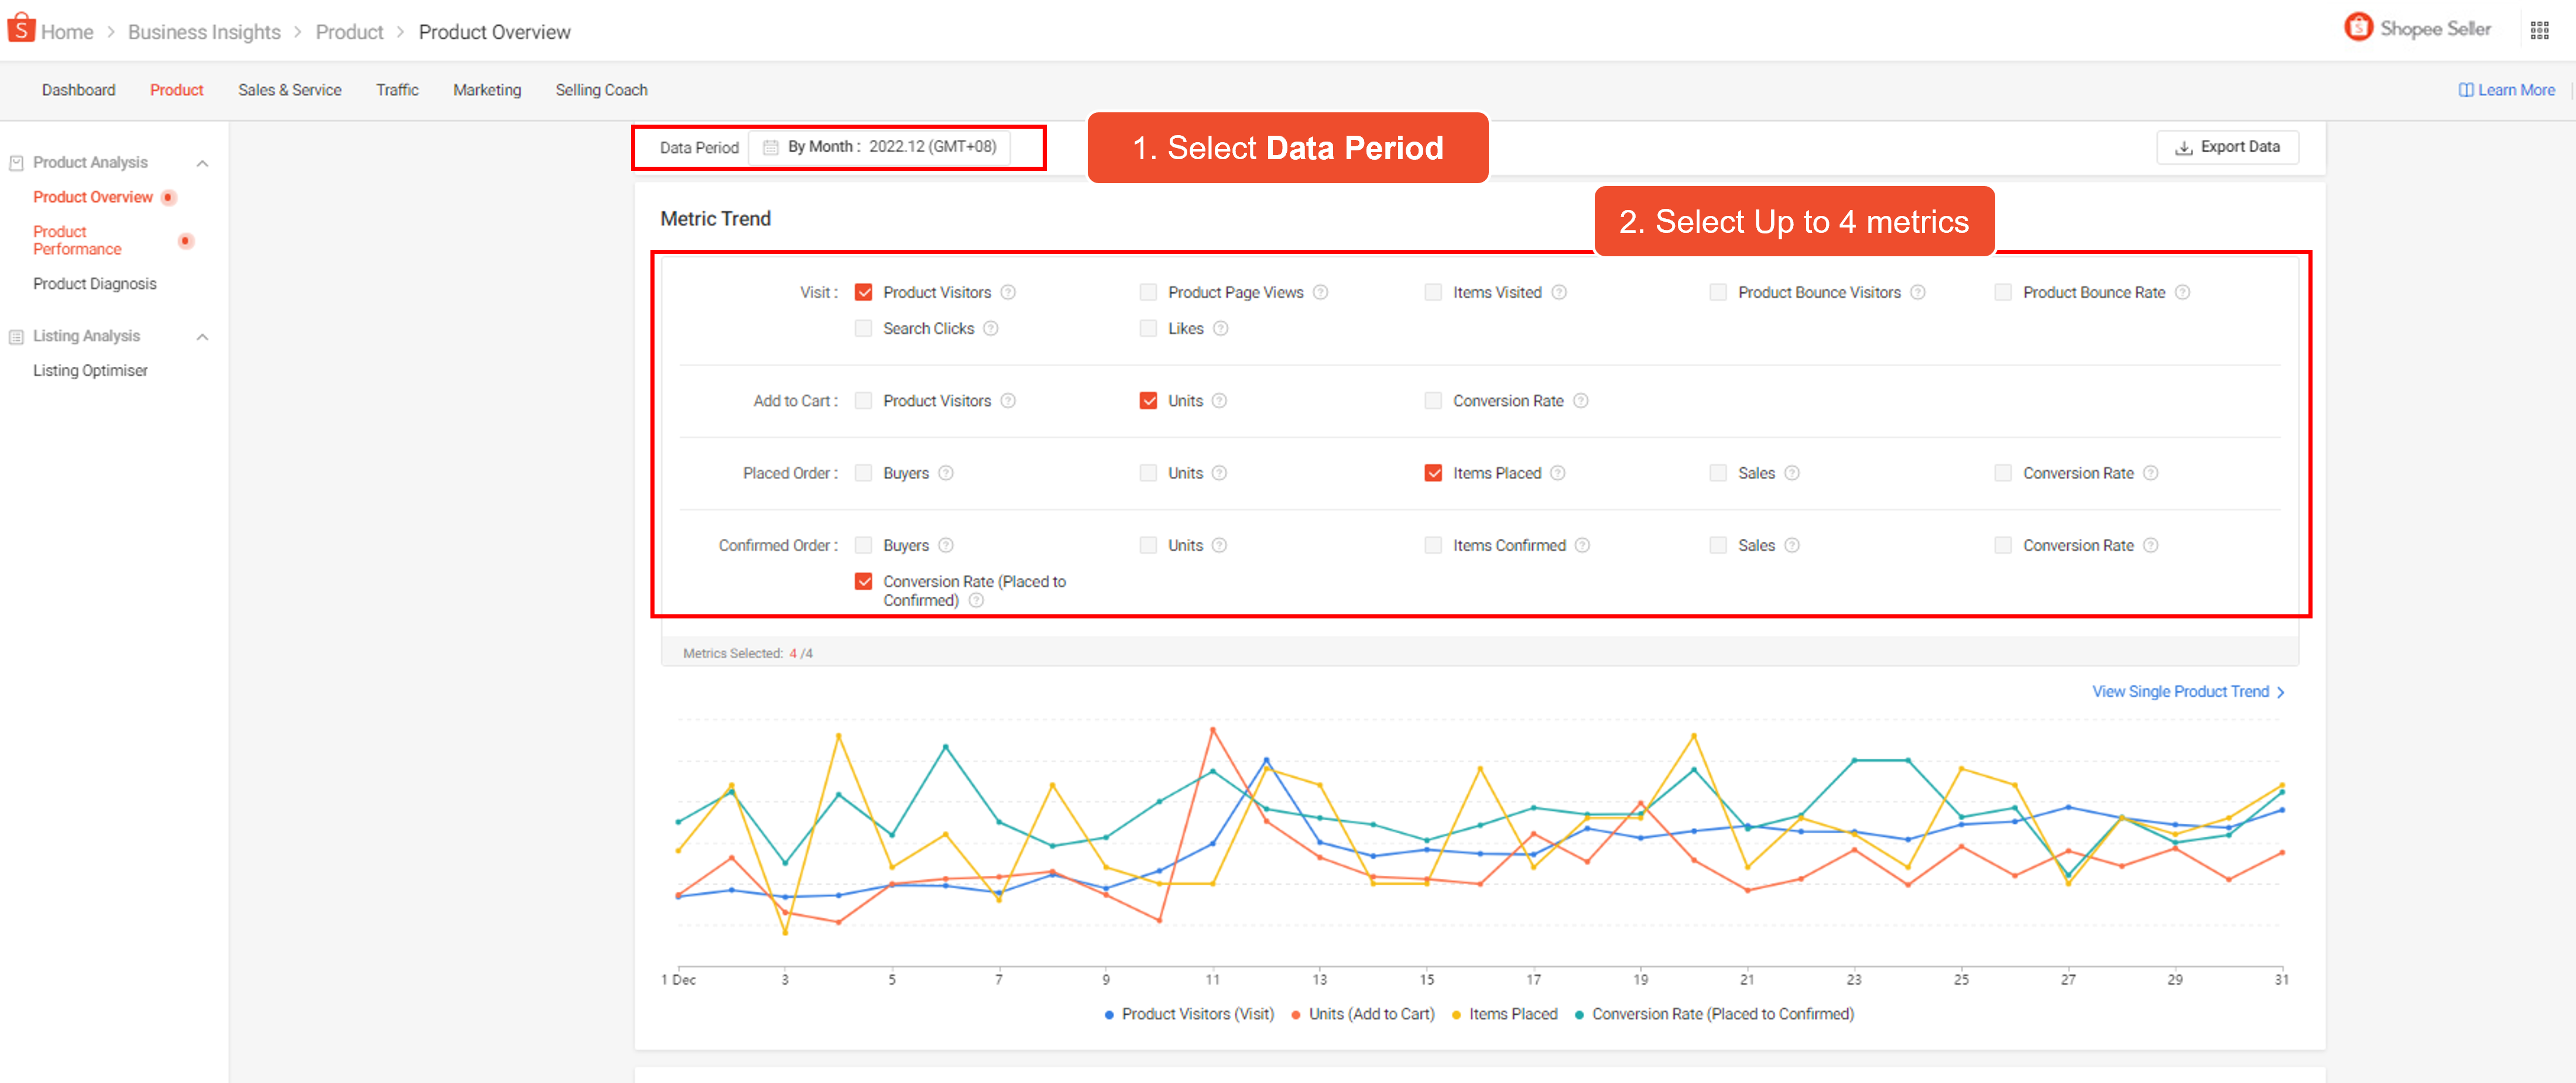Check Sales under Confirmed Order
This screenshot has height=1083, width=2576.
point(1718,545)
